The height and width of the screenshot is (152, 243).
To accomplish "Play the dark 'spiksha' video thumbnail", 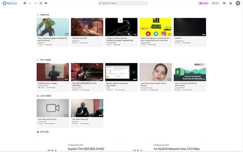I will tap(190, 27).
